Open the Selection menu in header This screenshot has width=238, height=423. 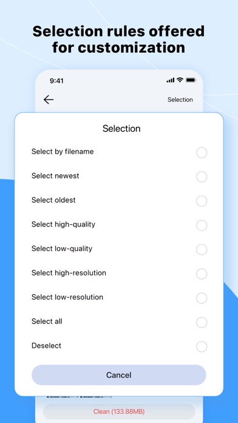click(x=180, y=100)
